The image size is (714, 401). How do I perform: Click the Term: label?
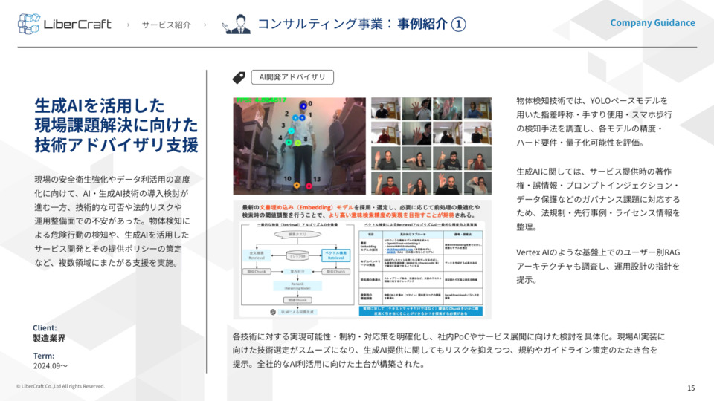tap(44, 356)
